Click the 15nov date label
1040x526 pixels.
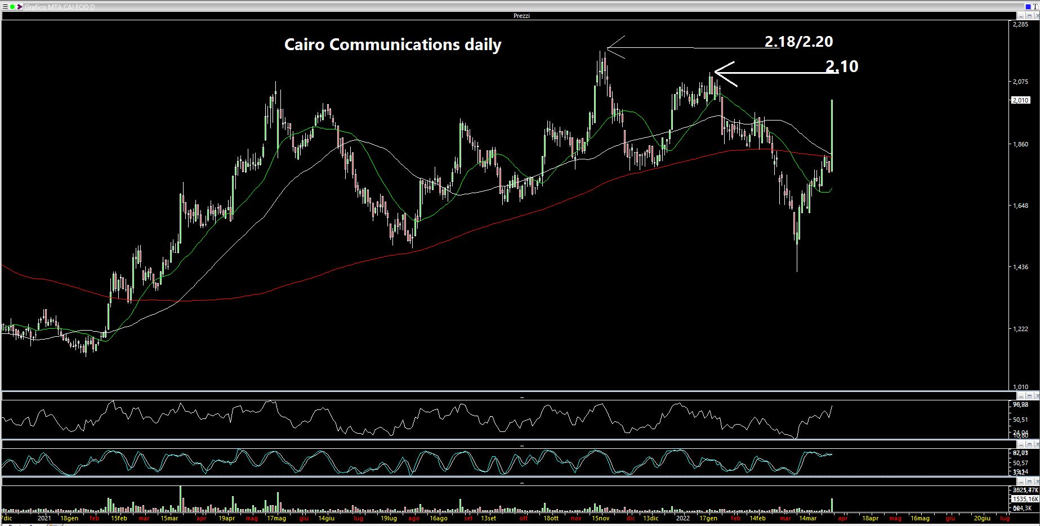tap(600, 518)
